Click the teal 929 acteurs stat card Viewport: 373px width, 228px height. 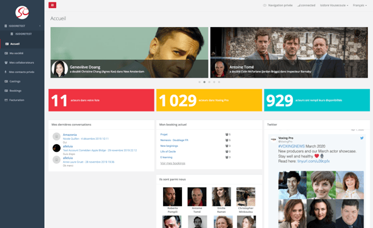317,100
